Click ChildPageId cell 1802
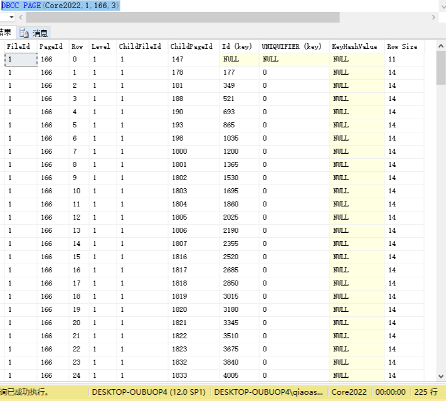 coord(194,178)
